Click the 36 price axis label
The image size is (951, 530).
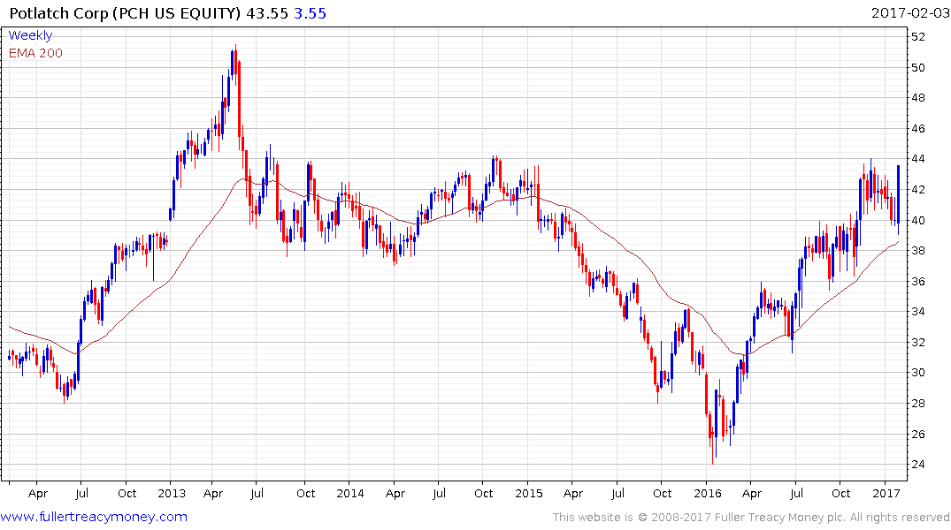918,282
